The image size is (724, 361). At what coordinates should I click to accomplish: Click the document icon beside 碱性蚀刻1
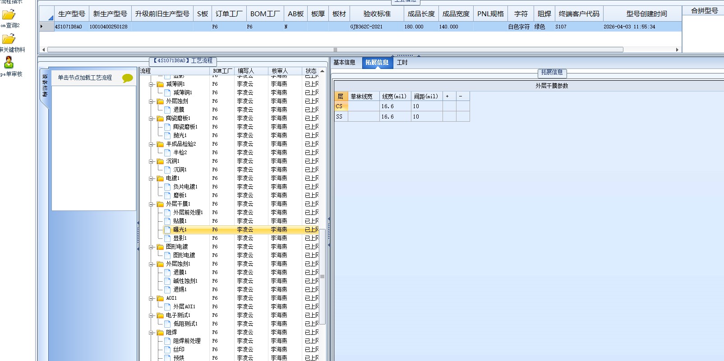167,281
